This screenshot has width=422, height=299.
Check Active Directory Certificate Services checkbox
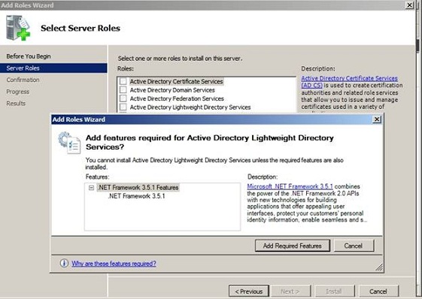[x=123, y=81]
